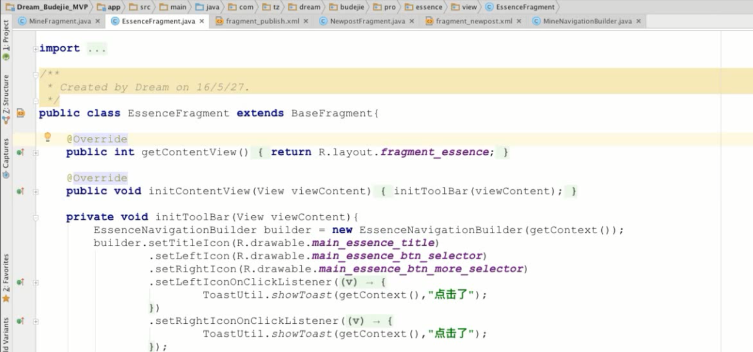Open the Structure tool window
This screenshot has height=352, width=753.
click(x=6, y=99)
